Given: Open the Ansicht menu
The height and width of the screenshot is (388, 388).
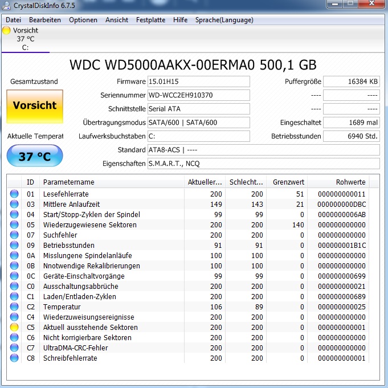Looking at the screenshot, I should click(x=117, y=20).
